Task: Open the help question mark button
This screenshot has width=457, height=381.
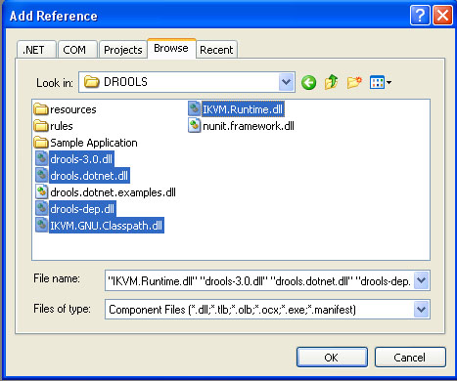Action: [x=420, y=15]
